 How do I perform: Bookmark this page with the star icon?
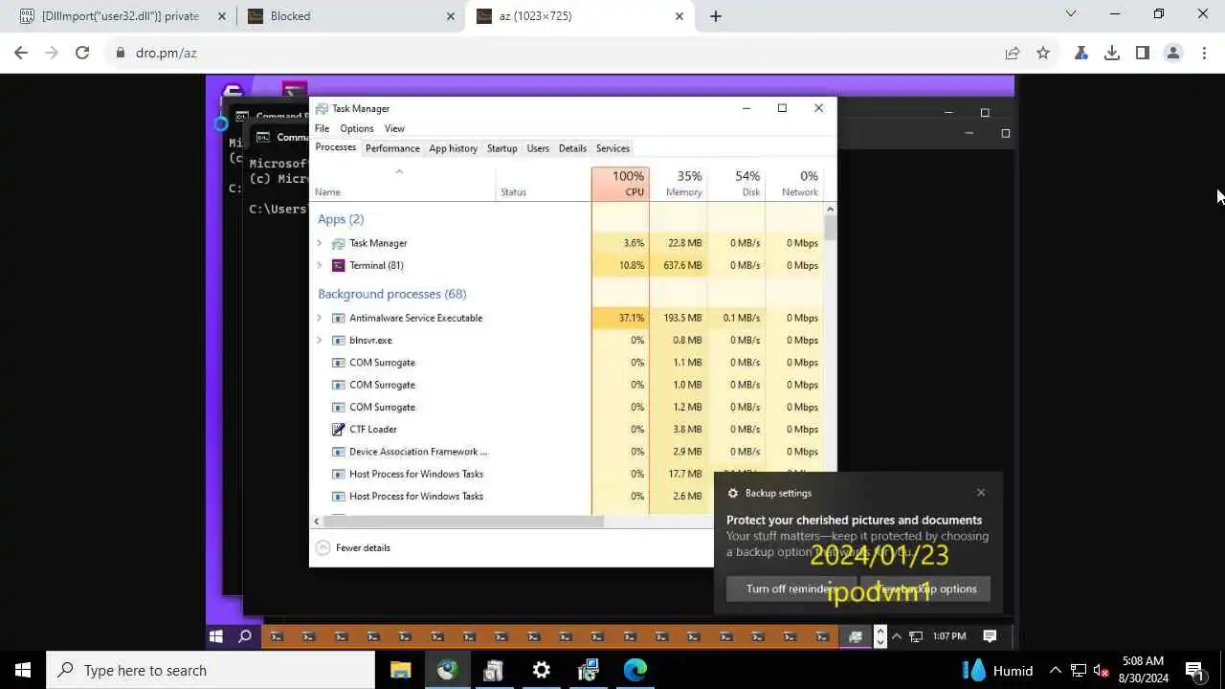pyautogui.click(x=1043, y=53)
